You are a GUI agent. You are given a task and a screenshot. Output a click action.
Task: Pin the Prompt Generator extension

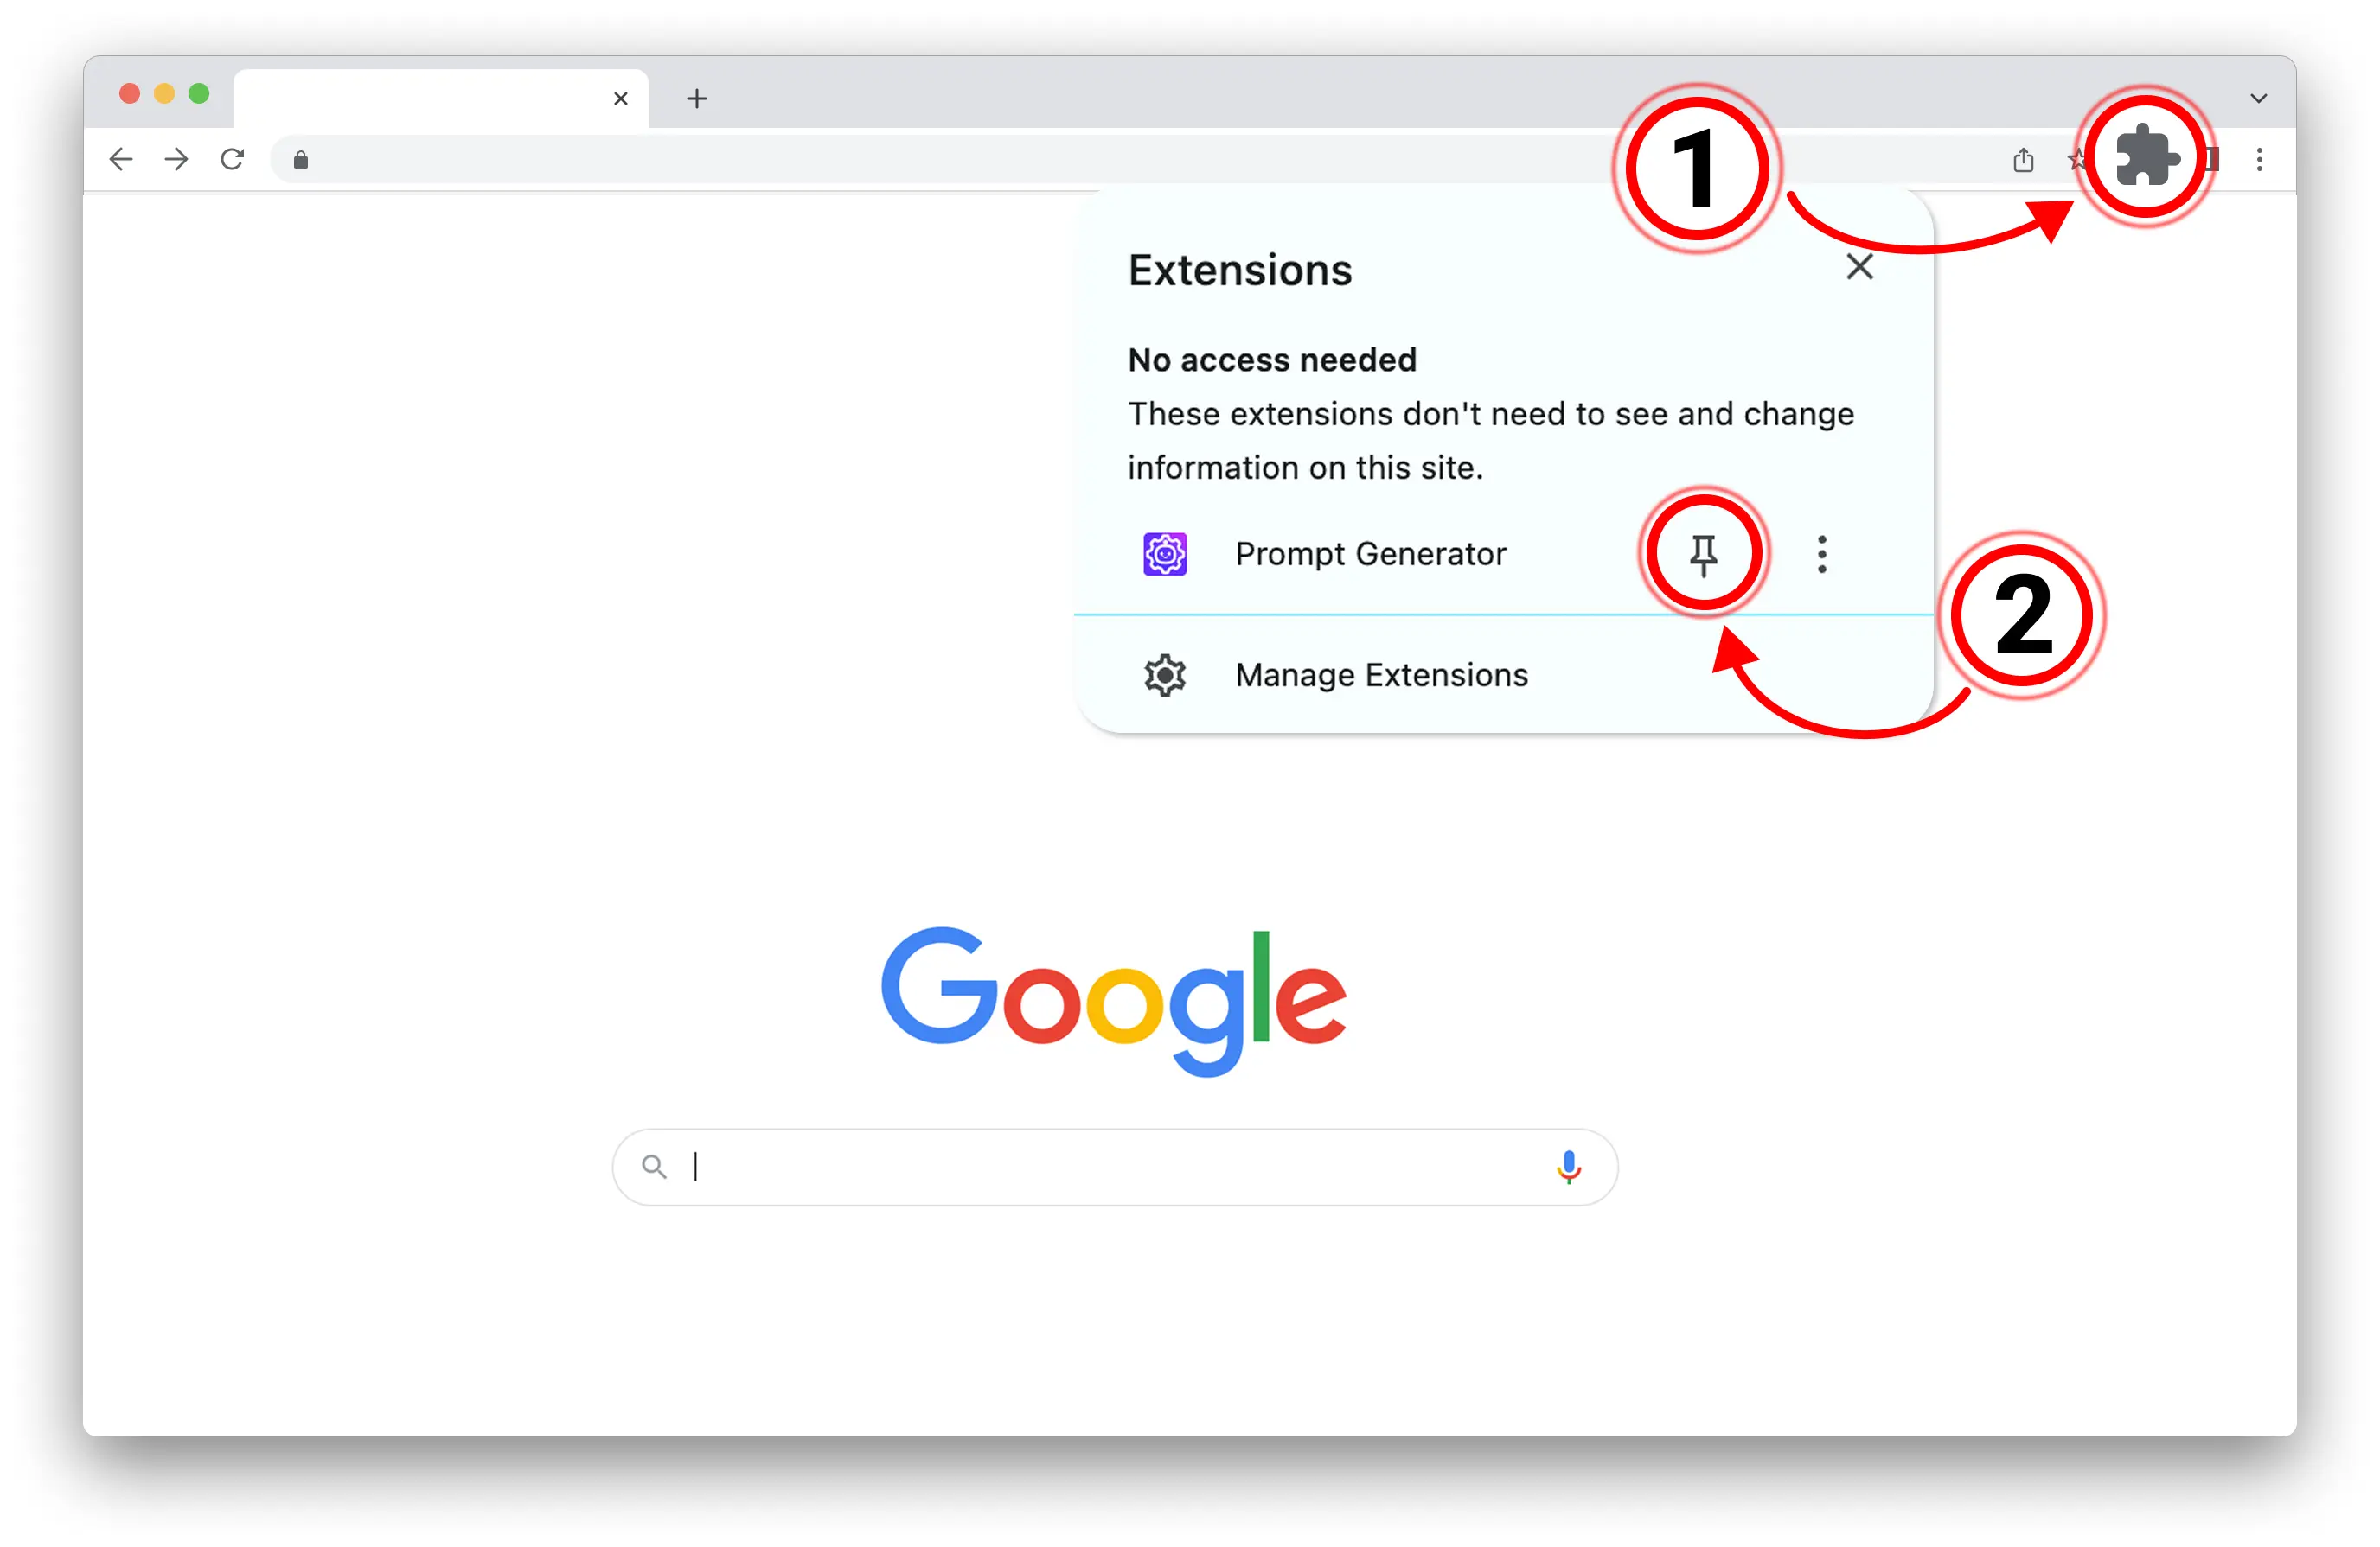[1703, 554]
